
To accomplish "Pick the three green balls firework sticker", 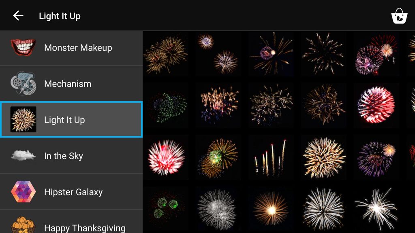I will (166, 209).
